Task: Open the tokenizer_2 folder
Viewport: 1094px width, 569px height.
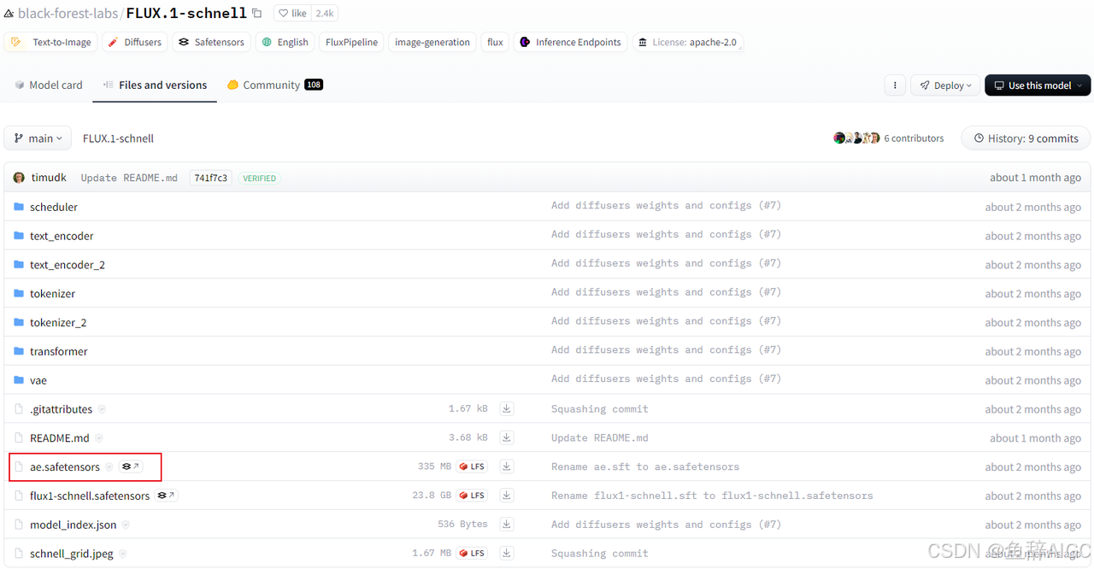Action: [58, 323]
